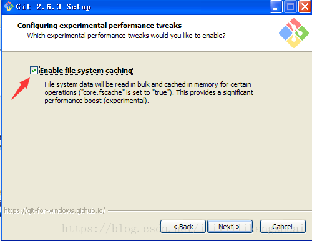The height and width of the screenshot is (241, 312).
Task: Click the 'Enable file system caching' label text
Action: click(x=86, y=71)
